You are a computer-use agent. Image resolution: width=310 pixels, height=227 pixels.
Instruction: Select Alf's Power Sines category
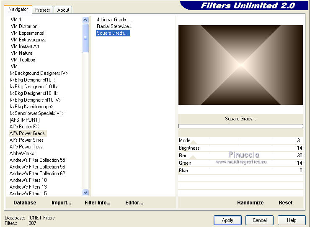(x=27, y=140)
